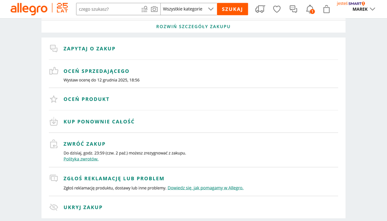Viewport: 387px width, 221px height.
Task: Open the shopping bag cart icon
Action: click(327, 9)
